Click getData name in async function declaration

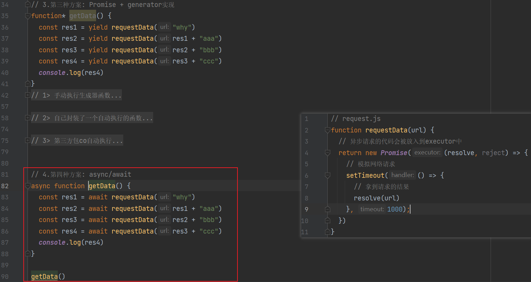(102, 186)
